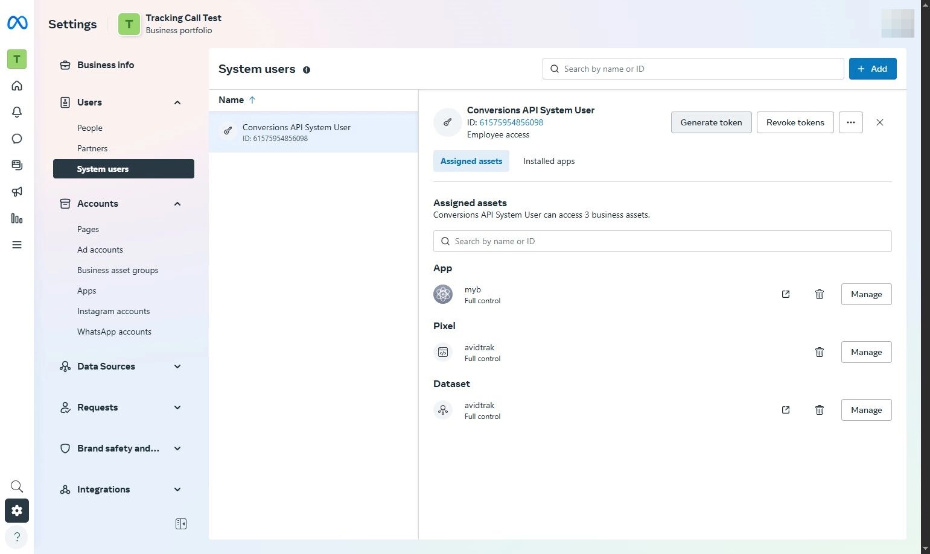930x554 pixels.
Task: Go to Home icon in left rail
Action: pyautogui.click(x=17, y=86)
